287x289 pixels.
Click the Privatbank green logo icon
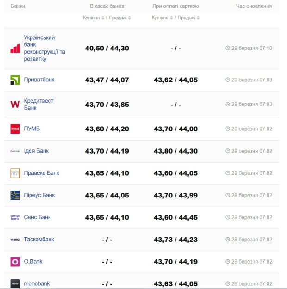click(15, 80)
